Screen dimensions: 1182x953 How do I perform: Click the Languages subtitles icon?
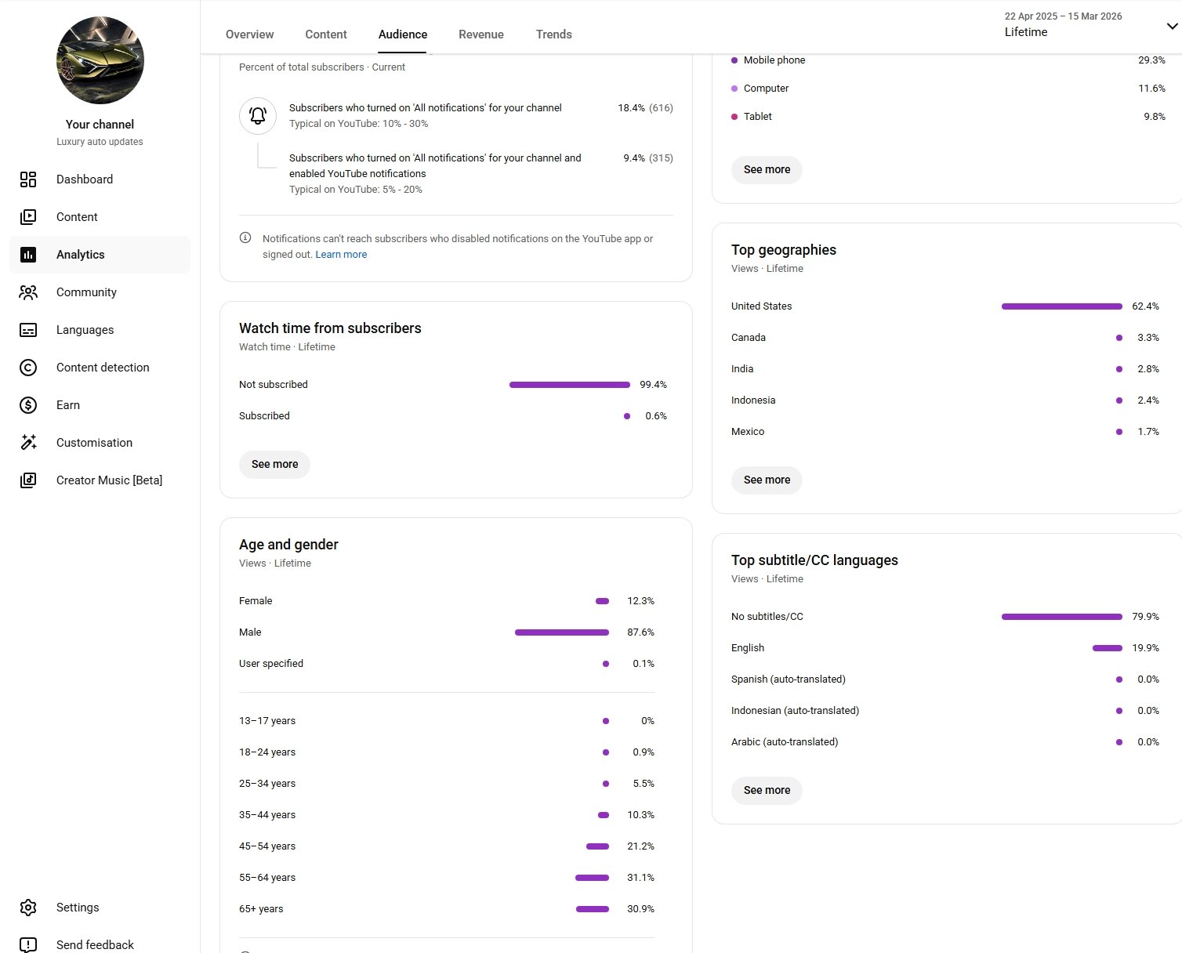[x=28, y=330]
